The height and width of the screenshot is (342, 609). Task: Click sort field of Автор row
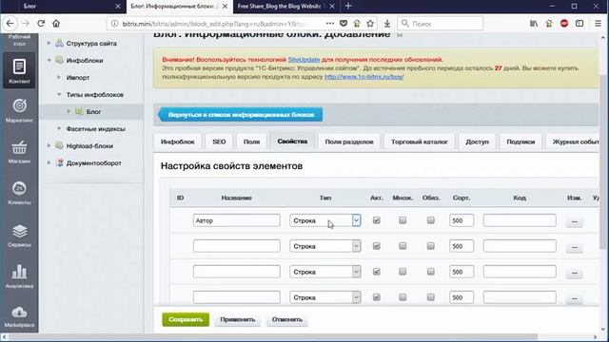(462, 220)
